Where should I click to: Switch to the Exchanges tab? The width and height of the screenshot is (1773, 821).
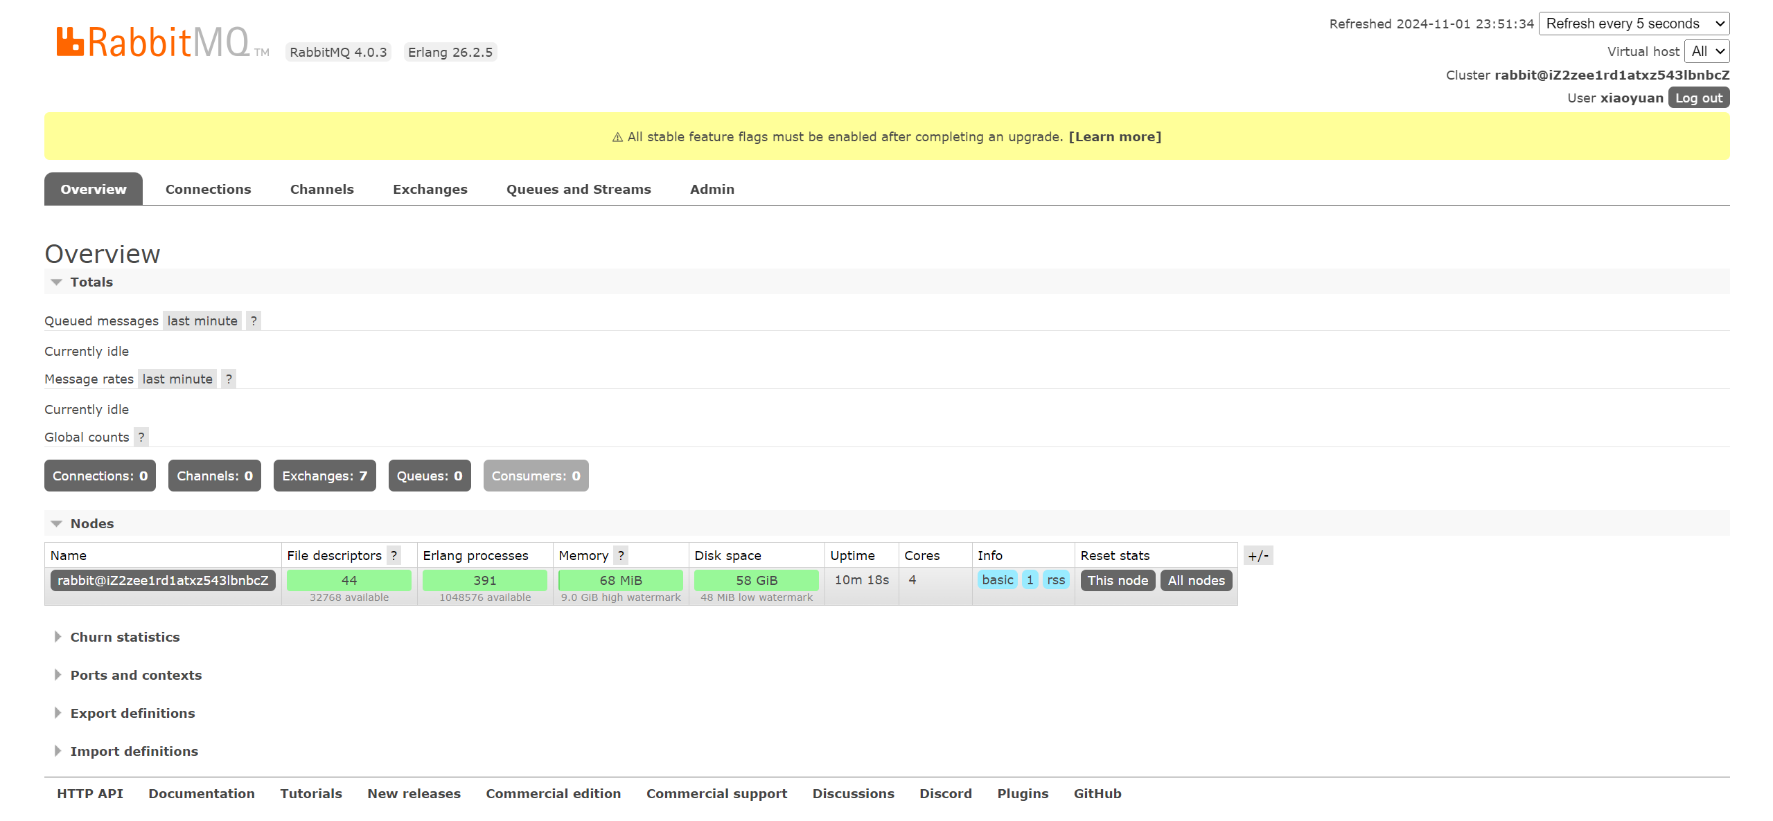[430, 189]
